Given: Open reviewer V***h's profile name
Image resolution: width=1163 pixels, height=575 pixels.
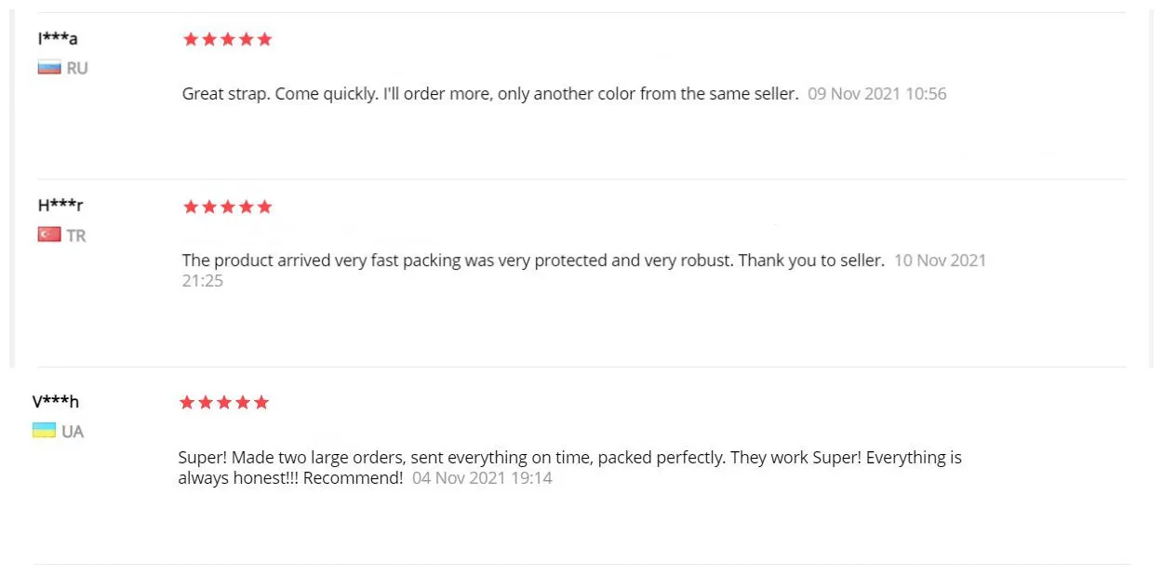Looking at the screenshot, I should 56,402.
